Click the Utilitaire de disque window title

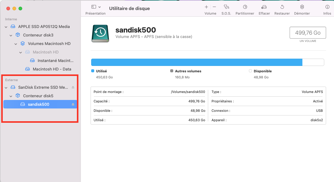129,9
